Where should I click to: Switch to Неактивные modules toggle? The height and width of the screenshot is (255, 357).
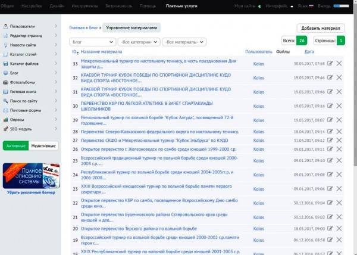coord(43,145)
